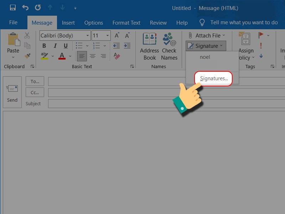Select the Format Painter brush
This screenshot has height=214, width=285.
click(27, 56)
